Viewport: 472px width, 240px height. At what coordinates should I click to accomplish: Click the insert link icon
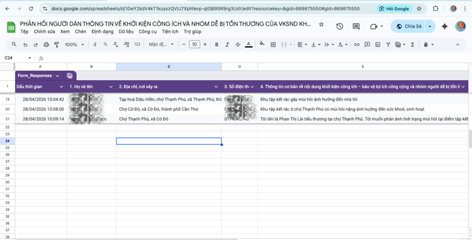[357, 44]
